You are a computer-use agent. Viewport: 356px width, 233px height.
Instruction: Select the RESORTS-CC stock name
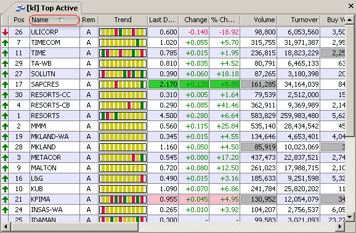pos(51,95)
